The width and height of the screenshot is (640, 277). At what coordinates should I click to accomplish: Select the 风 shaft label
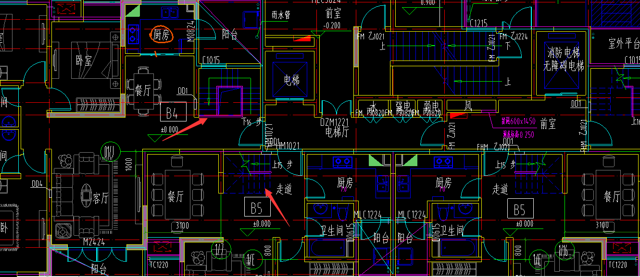coord(469,106)
